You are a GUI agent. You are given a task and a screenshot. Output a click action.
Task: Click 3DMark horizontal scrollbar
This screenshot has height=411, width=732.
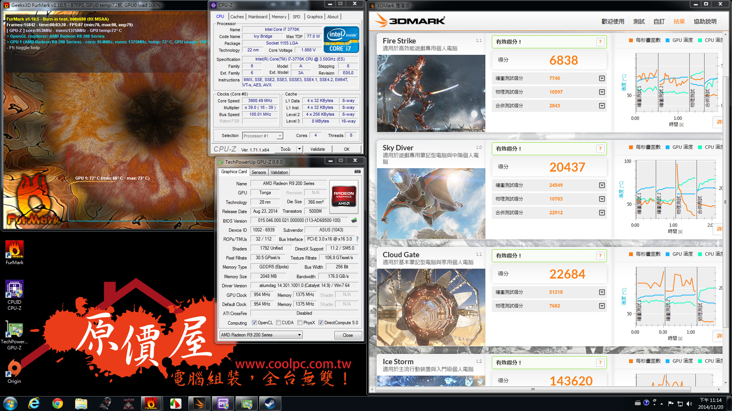click(533, 389)
